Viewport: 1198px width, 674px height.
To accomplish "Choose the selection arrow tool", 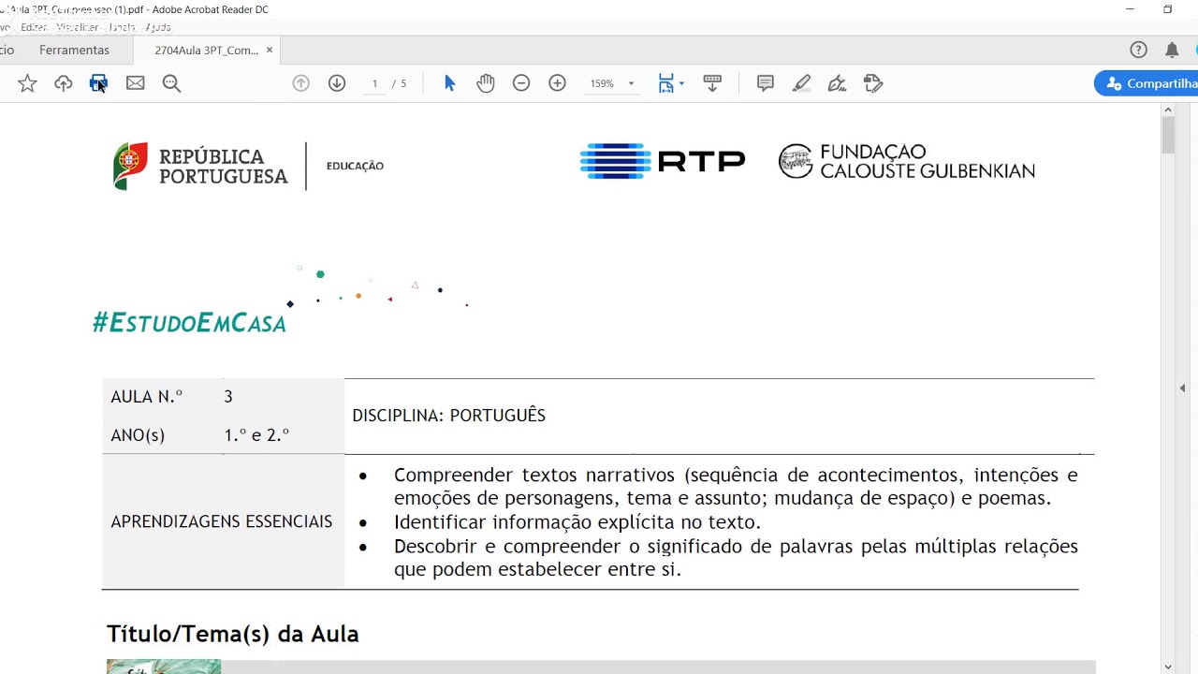I will [x=449, y=83].
